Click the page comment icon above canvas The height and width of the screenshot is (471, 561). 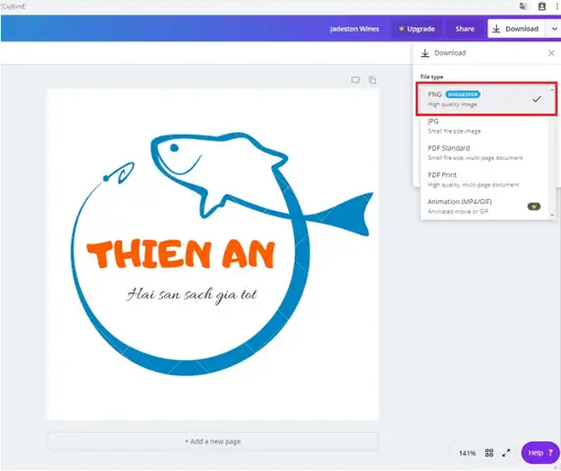pyautogui.click(x=356, y=79)
